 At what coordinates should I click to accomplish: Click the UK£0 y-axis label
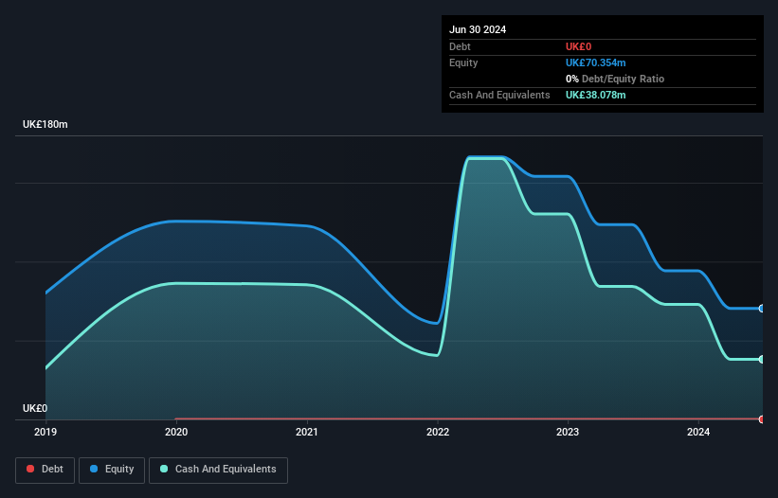[x=35, y=408]
